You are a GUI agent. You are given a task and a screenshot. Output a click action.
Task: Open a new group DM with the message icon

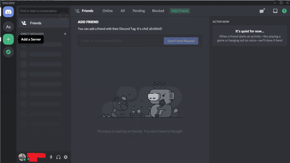tap(261, 11)
